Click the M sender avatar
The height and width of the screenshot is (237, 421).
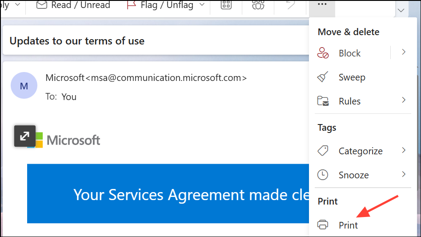[24, 85]
